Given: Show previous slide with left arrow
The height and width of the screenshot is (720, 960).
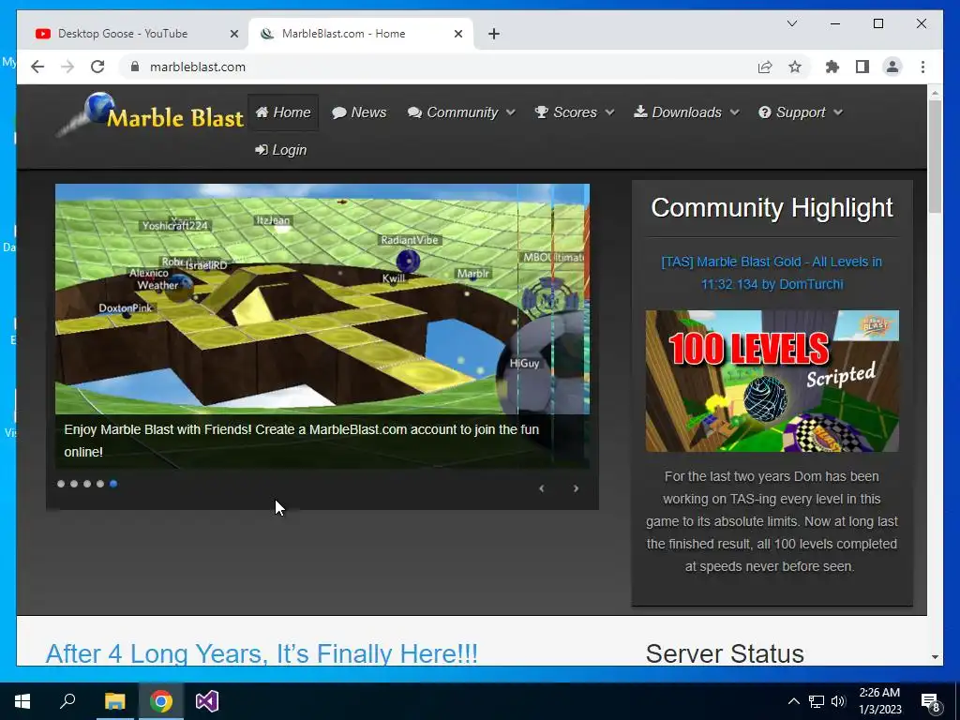Looking at the screenshot, I should pyautogui.click(x=541, y=487).
